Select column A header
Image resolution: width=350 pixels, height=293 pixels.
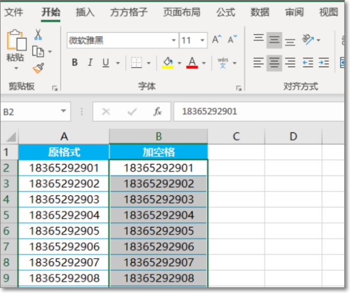click(x=64, y=137)
